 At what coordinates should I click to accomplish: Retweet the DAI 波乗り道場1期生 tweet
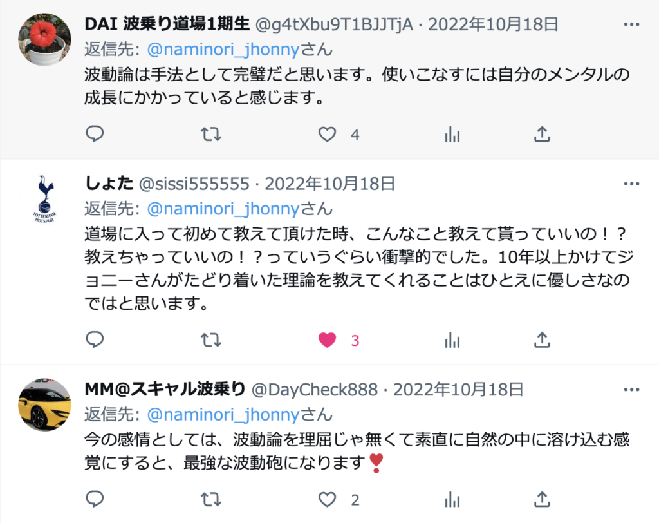click(210, 134)
